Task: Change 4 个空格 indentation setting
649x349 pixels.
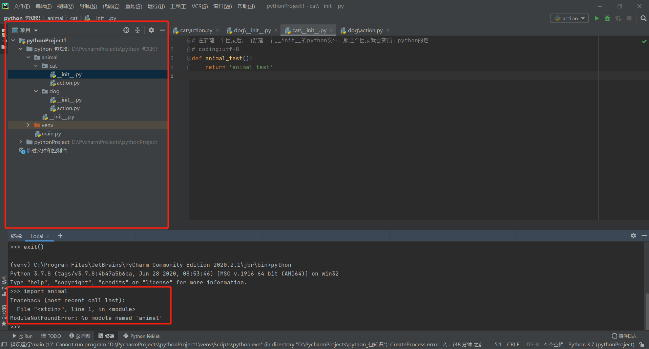Action: click(x=553, y=345)
